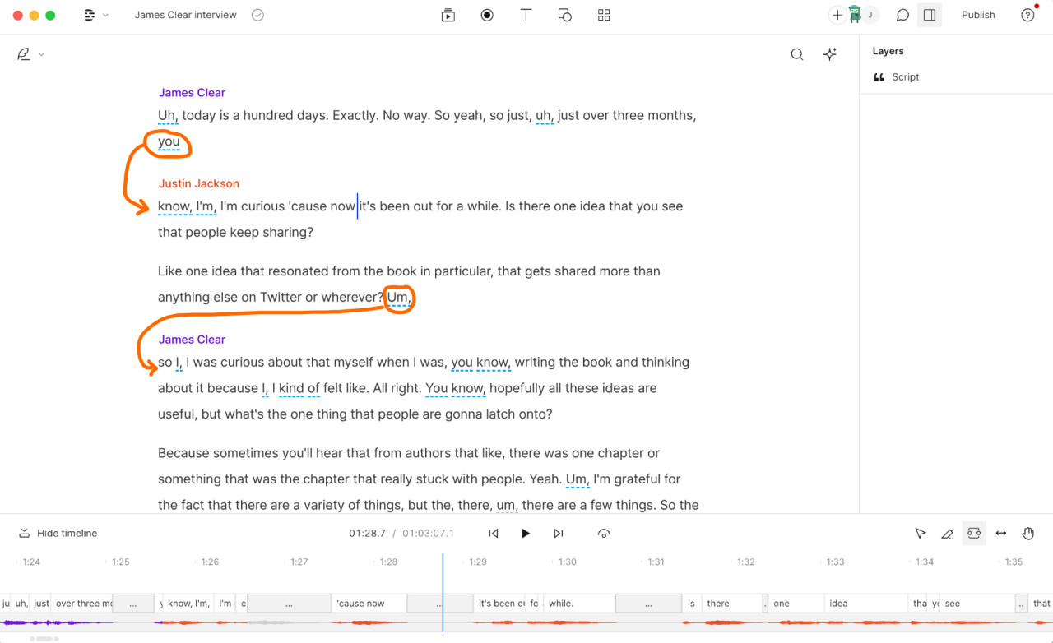Toggle the right sidebar panel icon
The image size is (1053, 643).
pos(930,15)
